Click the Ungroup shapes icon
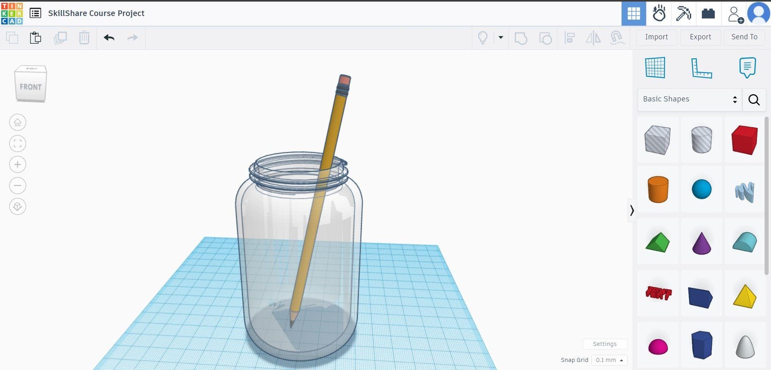Image resolution: width=771 pixels, height=370 pixels. [545, 38]
